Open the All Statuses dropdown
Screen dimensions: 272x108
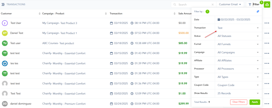point(238,36)
